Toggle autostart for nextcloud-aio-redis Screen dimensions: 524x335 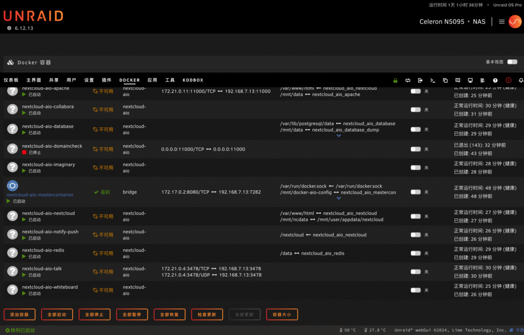click(x=416, y=253)
